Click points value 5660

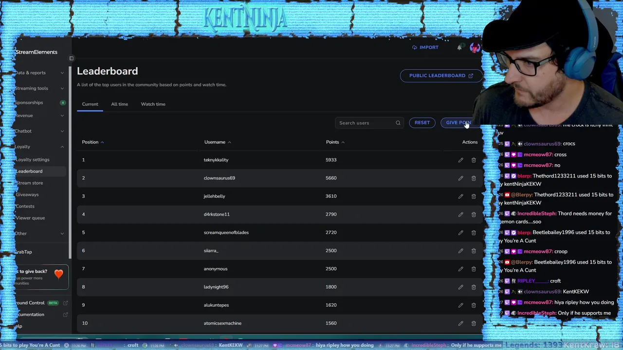coord(331,178)
